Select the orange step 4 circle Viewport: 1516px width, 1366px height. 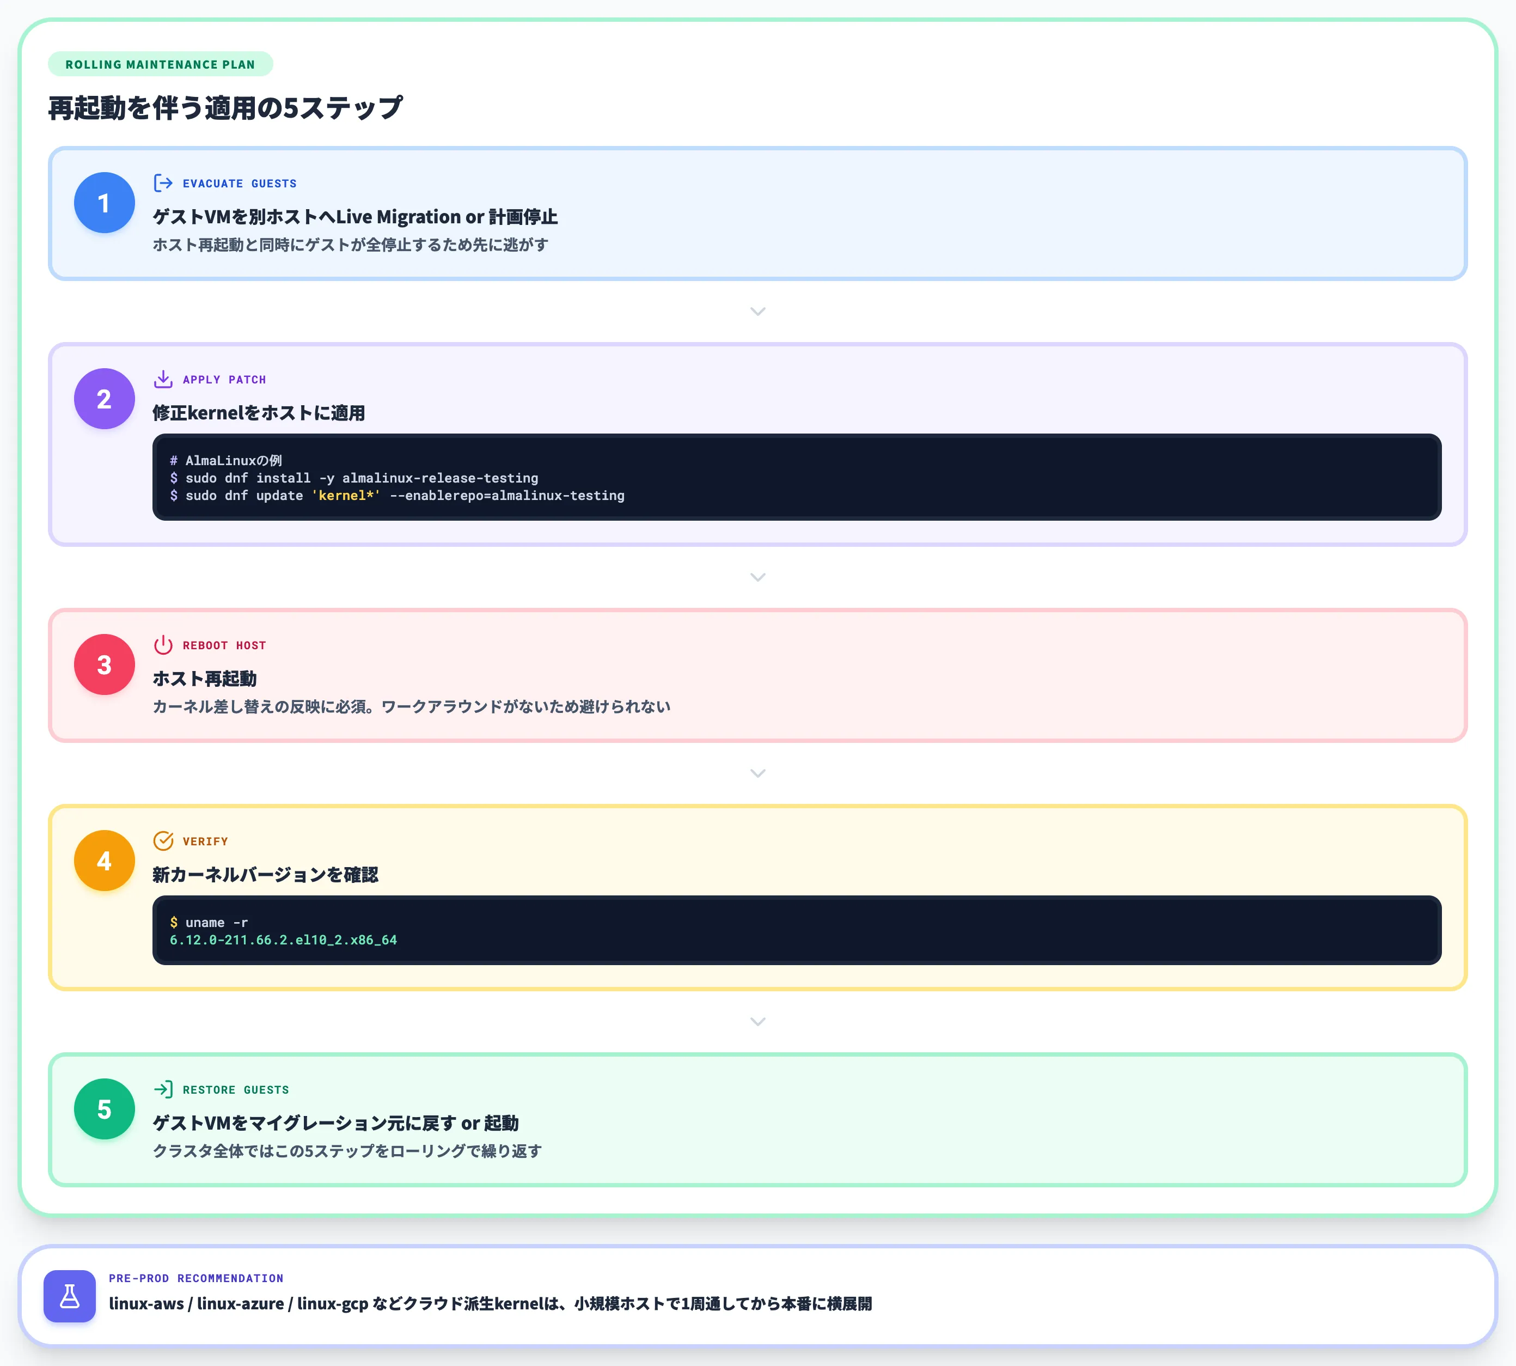[105, 860]
